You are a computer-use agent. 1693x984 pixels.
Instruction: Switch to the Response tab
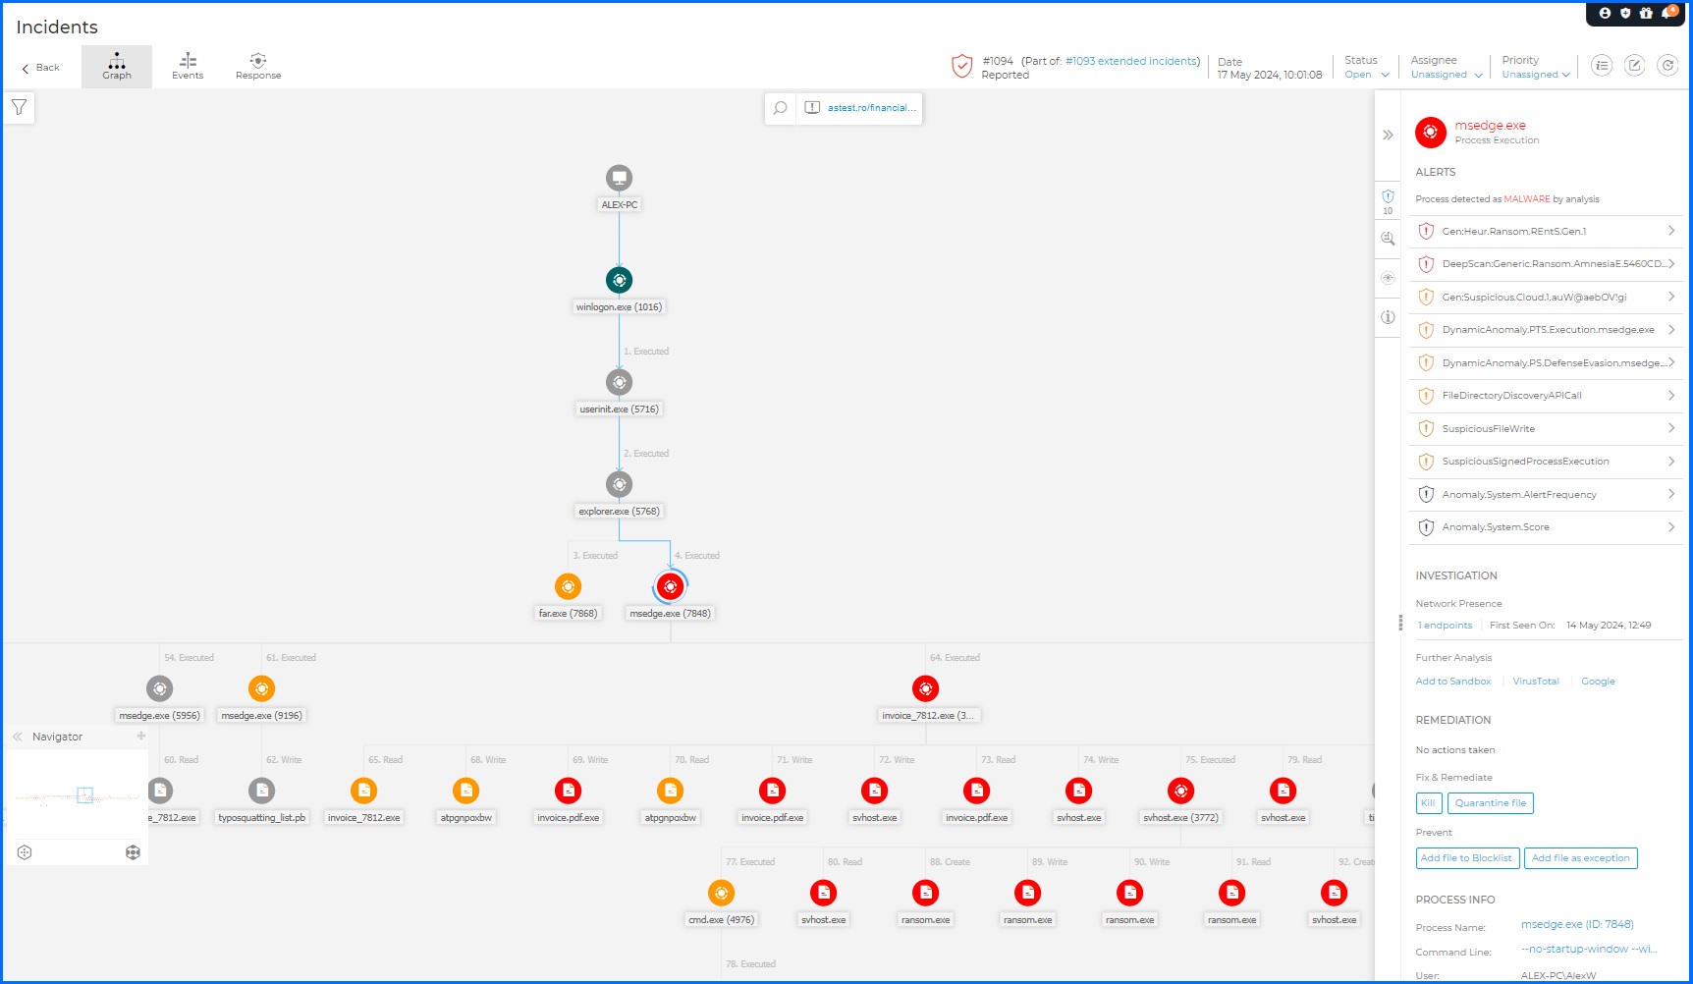click(x=258, y=67)
